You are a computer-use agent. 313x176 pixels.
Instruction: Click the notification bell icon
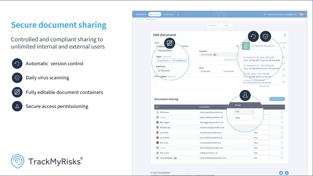point(178,14)
